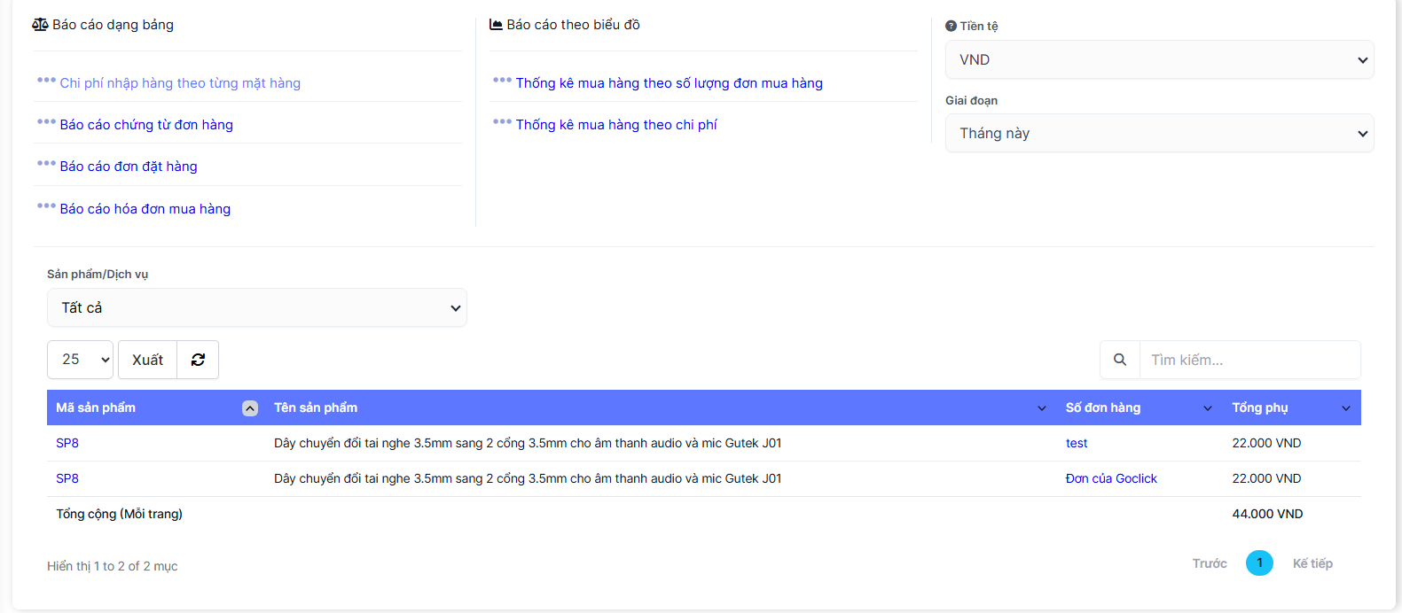Open the 25 rows-per-page selector
The width and height of the screenshot is (1402, 613).
pyautogui.click(x=80, y=360)
